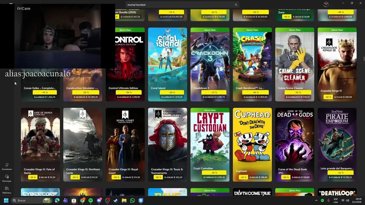Open the clock and date 09:28 panel
Viewport: 365px width, 205px height.
click(357, 200)
